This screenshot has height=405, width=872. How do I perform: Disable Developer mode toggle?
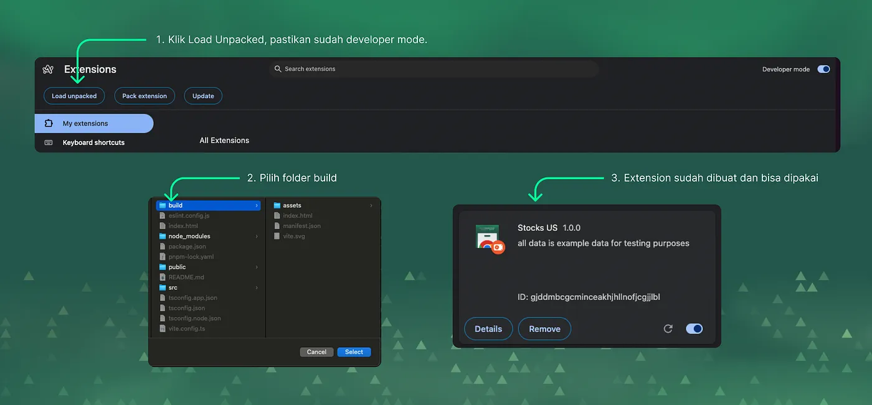823,69
